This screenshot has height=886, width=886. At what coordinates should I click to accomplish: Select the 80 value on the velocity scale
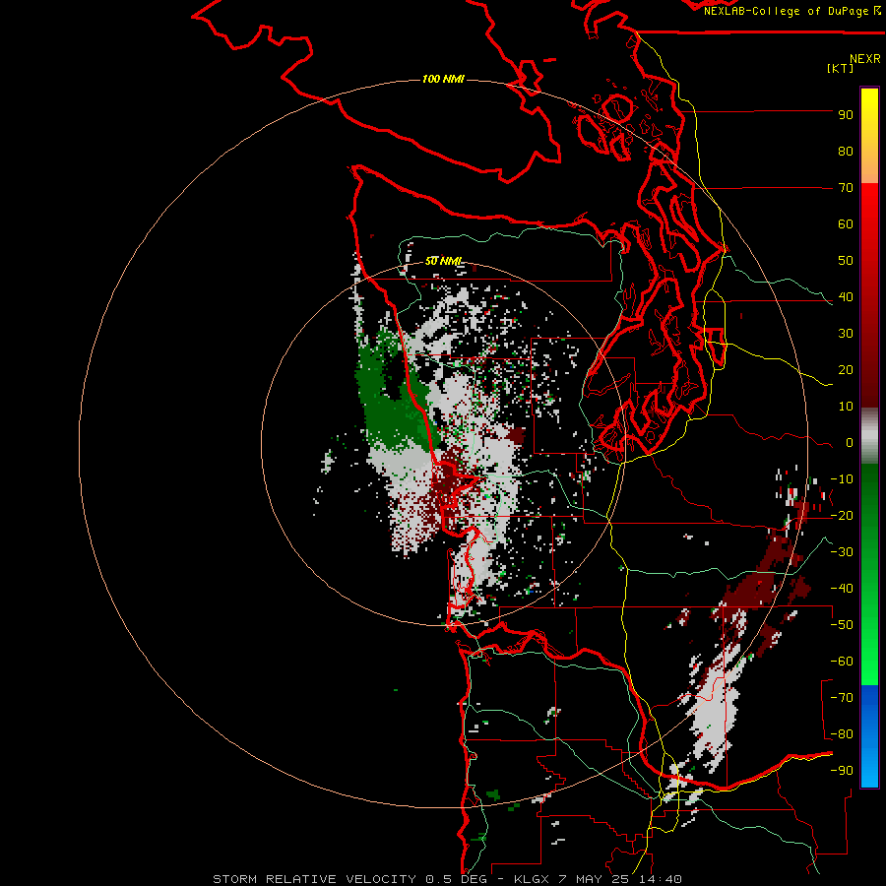pos(846,152)
